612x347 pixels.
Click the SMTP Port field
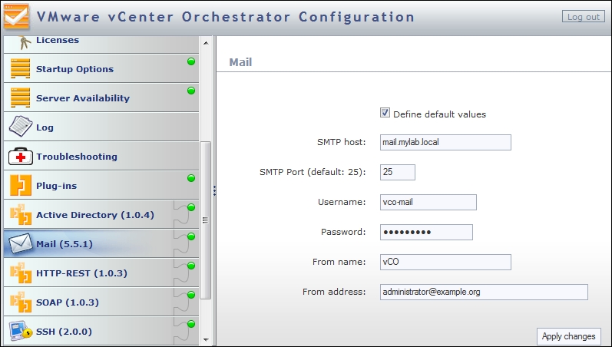[397, 172]
